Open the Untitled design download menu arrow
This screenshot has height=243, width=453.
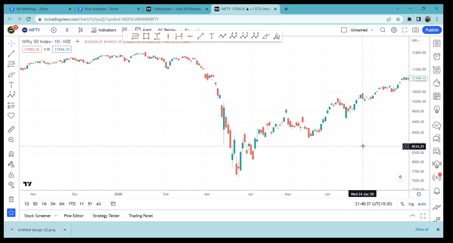(65, 230)
